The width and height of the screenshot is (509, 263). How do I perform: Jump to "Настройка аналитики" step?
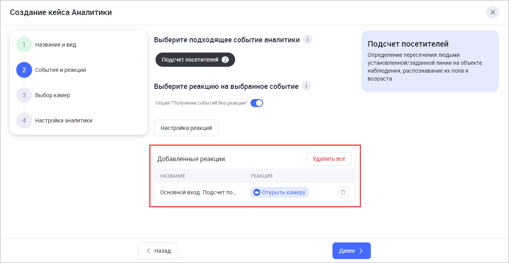tap(64, 120)
